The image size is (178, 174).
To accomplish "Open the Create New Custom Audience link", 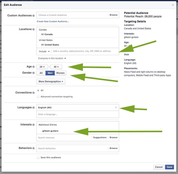I will 53,21.
